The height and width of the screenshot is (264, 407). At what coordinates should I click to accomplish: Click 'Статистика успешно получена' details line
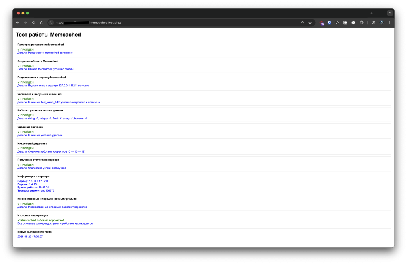(41, 168)
